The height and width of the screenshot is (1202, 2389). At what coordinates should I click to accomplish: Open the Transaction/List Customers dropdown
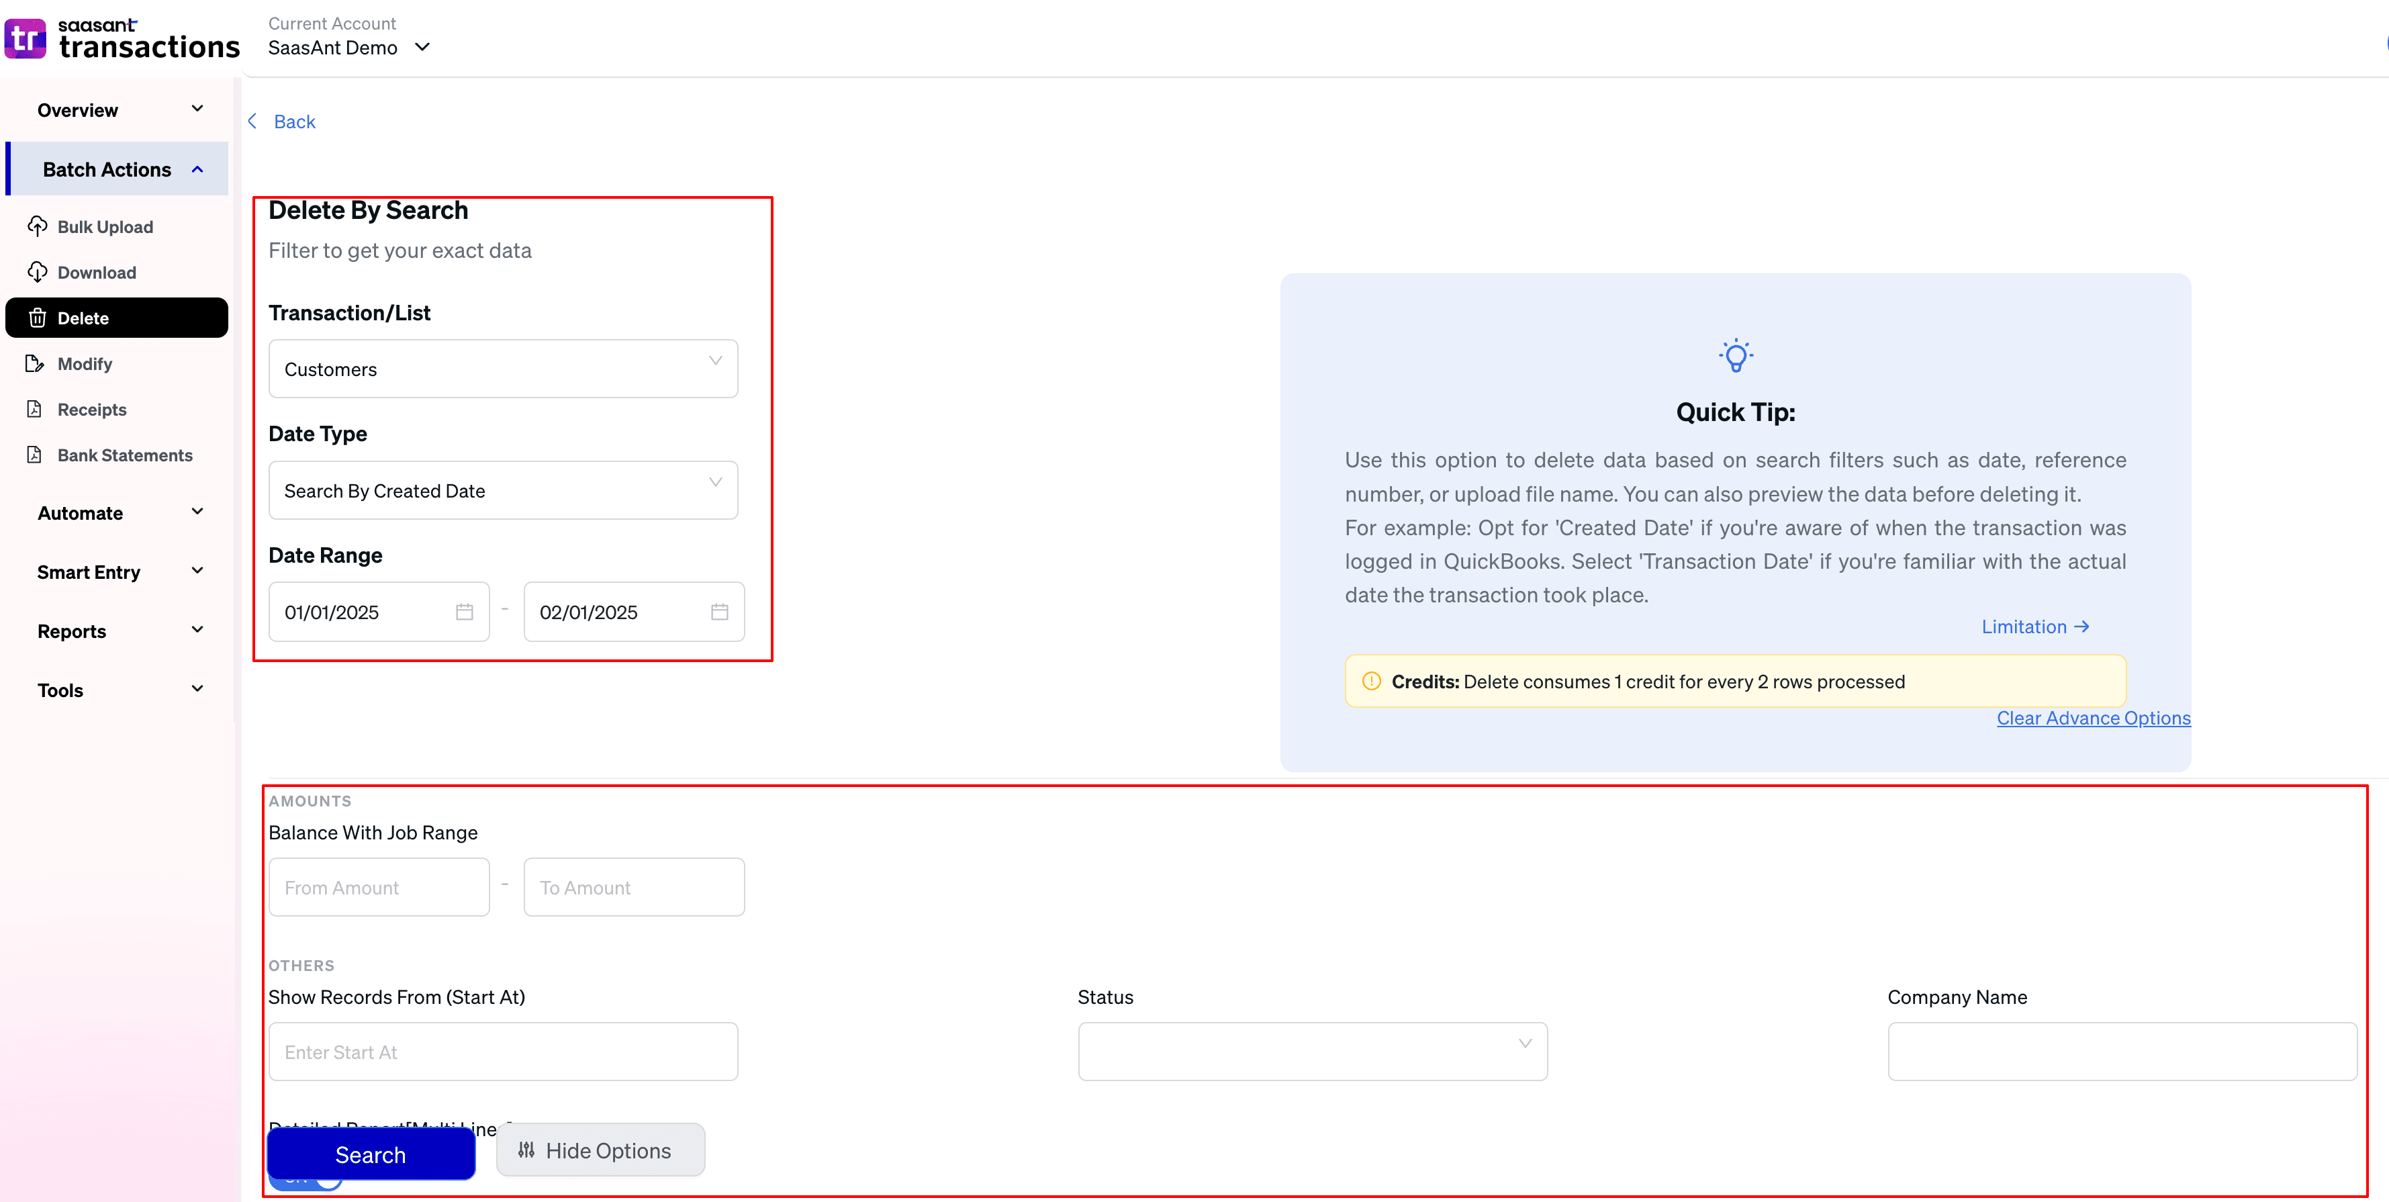tap(503, 369)
